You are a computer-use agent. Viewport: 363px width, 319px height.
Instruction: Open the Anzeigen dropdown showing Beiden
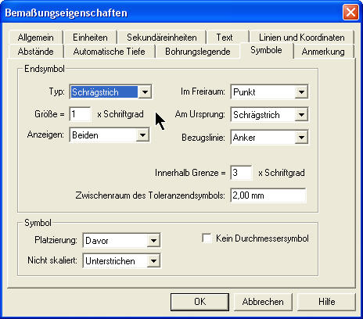(110, 134)
